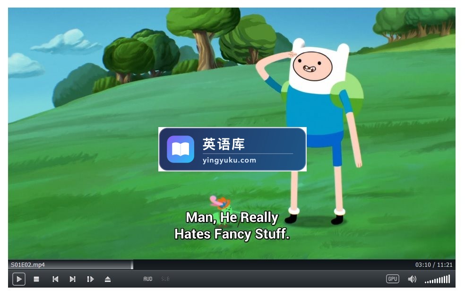Mute the speaker volume icon

coord(412,279)
